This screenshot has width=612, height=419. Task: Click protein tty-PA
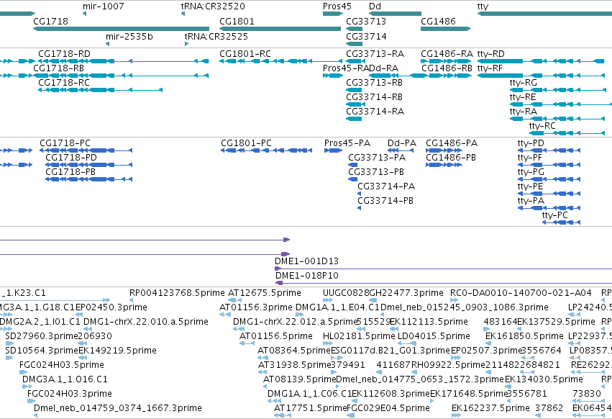[549, 208]
